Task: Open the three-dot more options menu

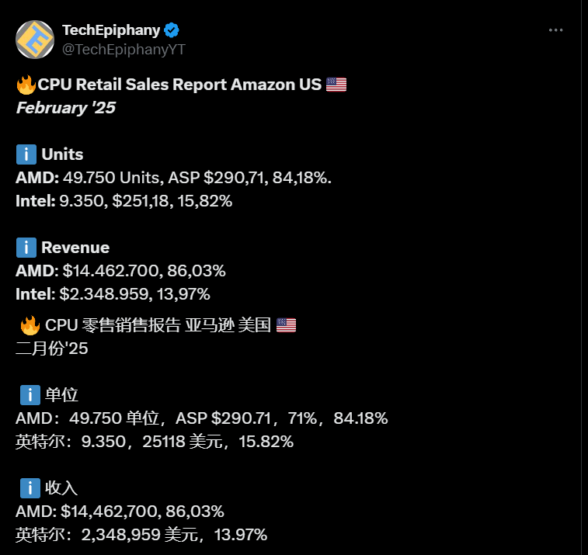Action: (x=555, y=30)
